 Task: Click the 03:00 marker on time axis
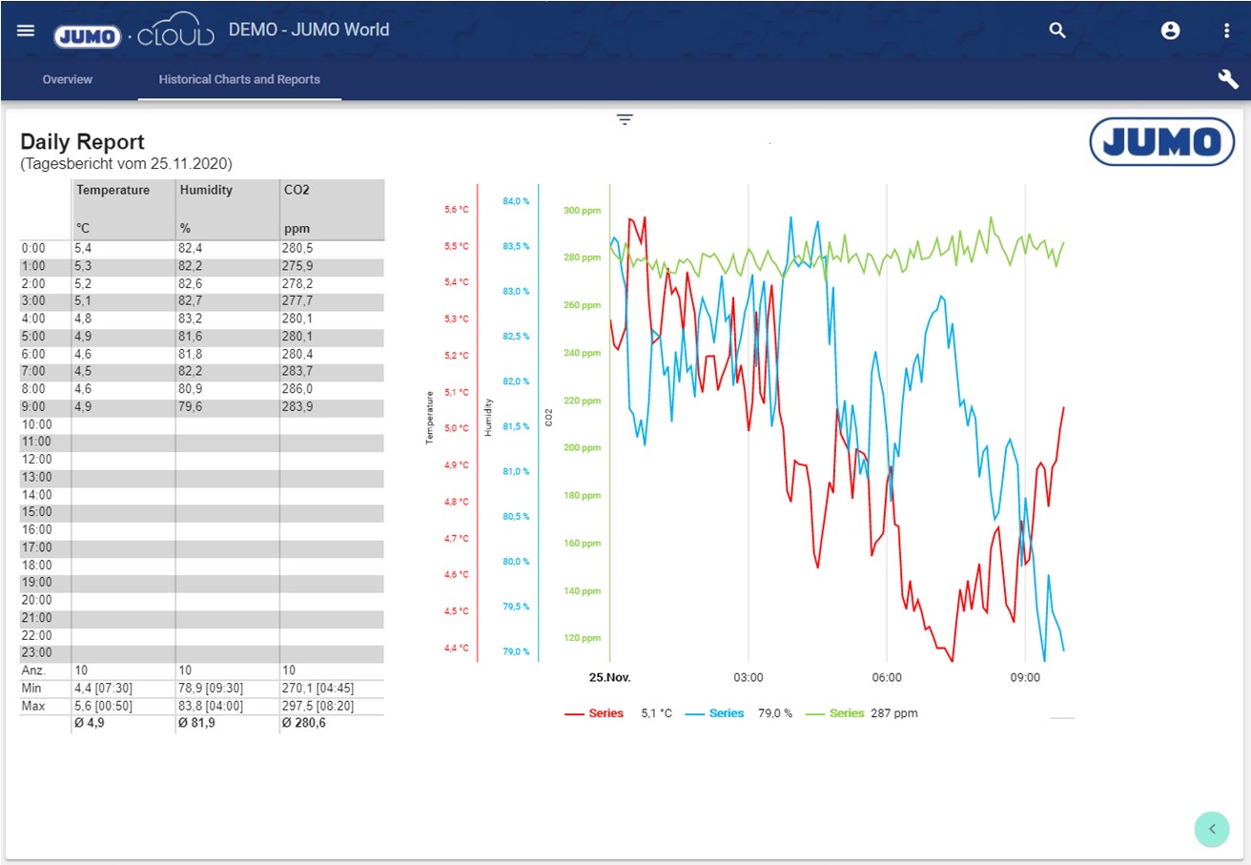pos(749,678)
